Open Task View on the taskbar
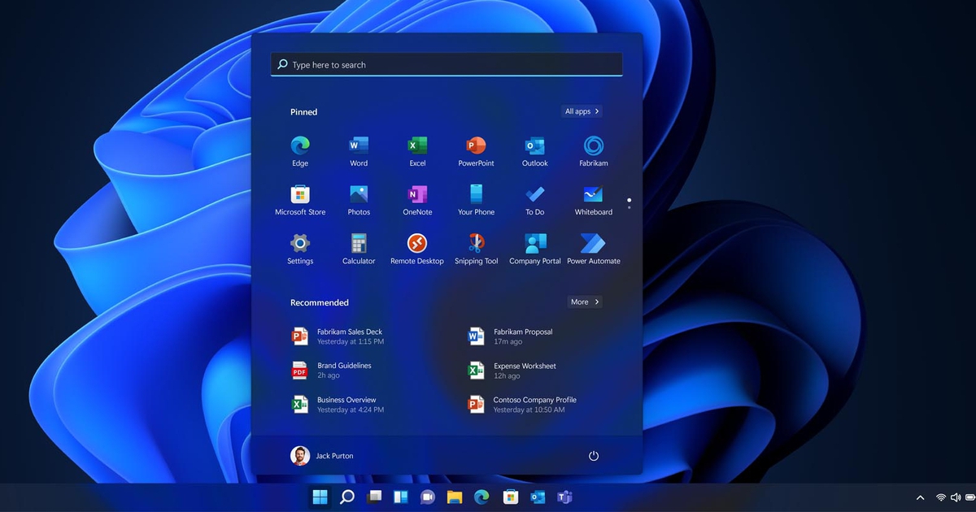This screenshot has width=976, height=512. 374,497
